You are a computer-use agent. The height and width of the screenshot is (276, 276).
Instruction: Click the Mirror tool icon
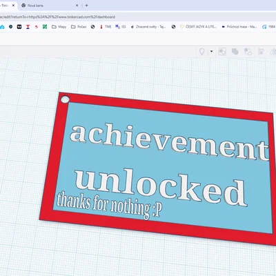pyautogui.click(x=273, y=52)
